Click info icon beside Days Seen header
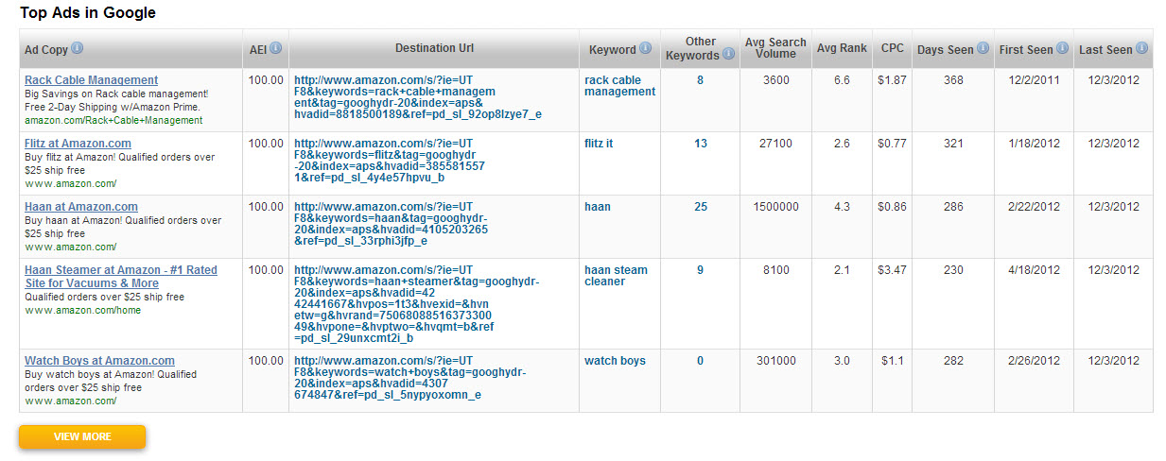Viewport: 1166px width, 461px height. [x=983, y=48]
